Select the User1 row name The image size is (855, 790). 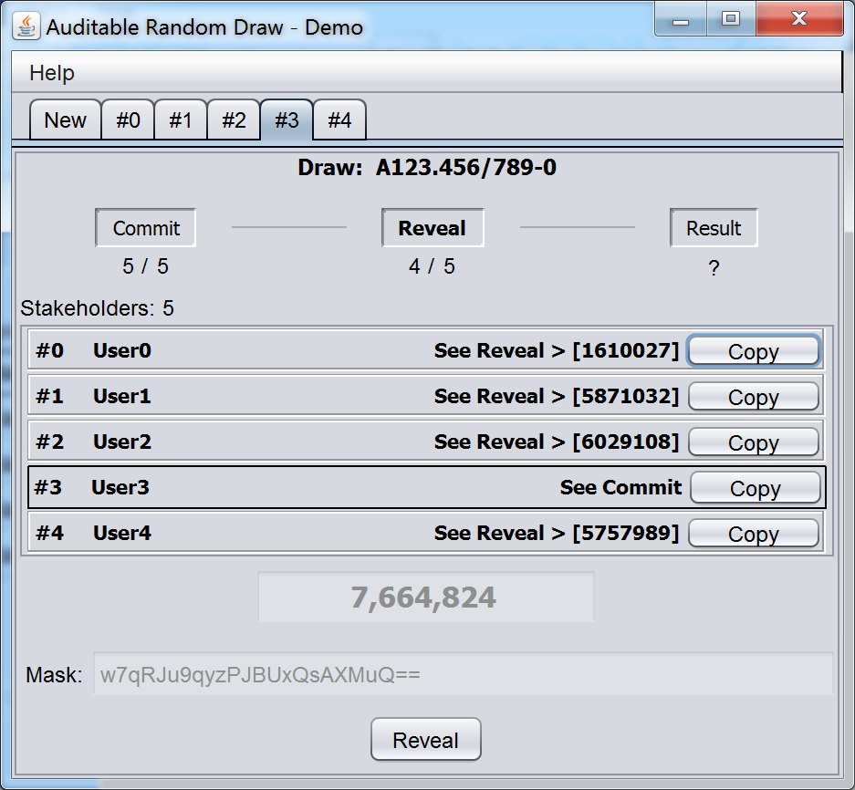point(122,396)
